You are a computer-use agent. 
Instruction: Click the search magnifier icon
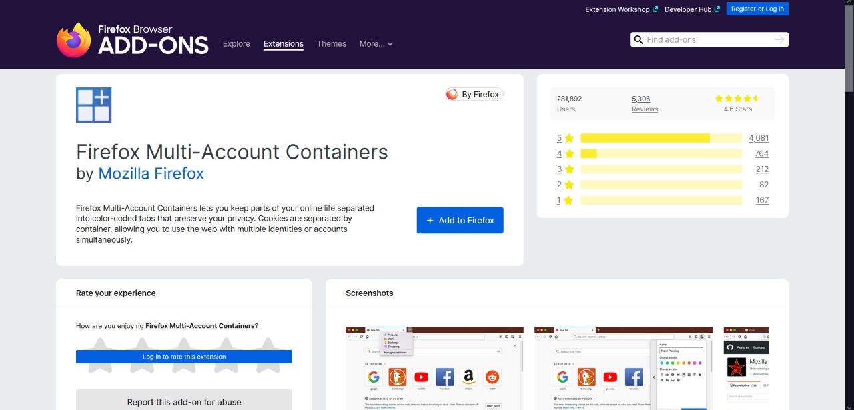click(638, 40)
